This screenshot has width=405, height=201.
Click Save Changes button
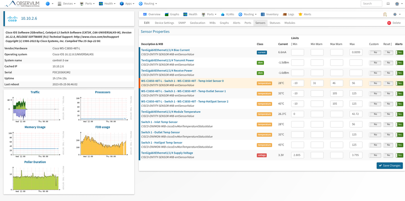(x=390, y=166)
